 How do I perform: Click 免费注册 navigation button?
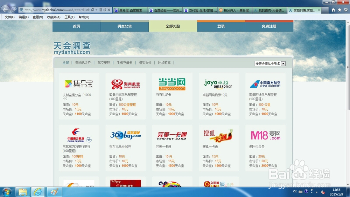[269, 26]
